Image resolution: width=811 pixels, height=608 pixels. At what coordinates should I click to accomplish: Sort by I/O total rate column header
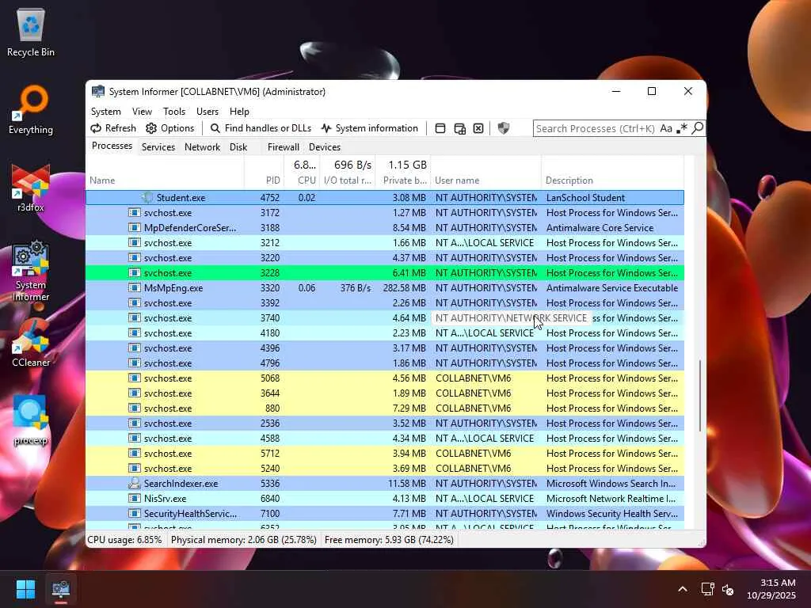[x=348, y=173]
